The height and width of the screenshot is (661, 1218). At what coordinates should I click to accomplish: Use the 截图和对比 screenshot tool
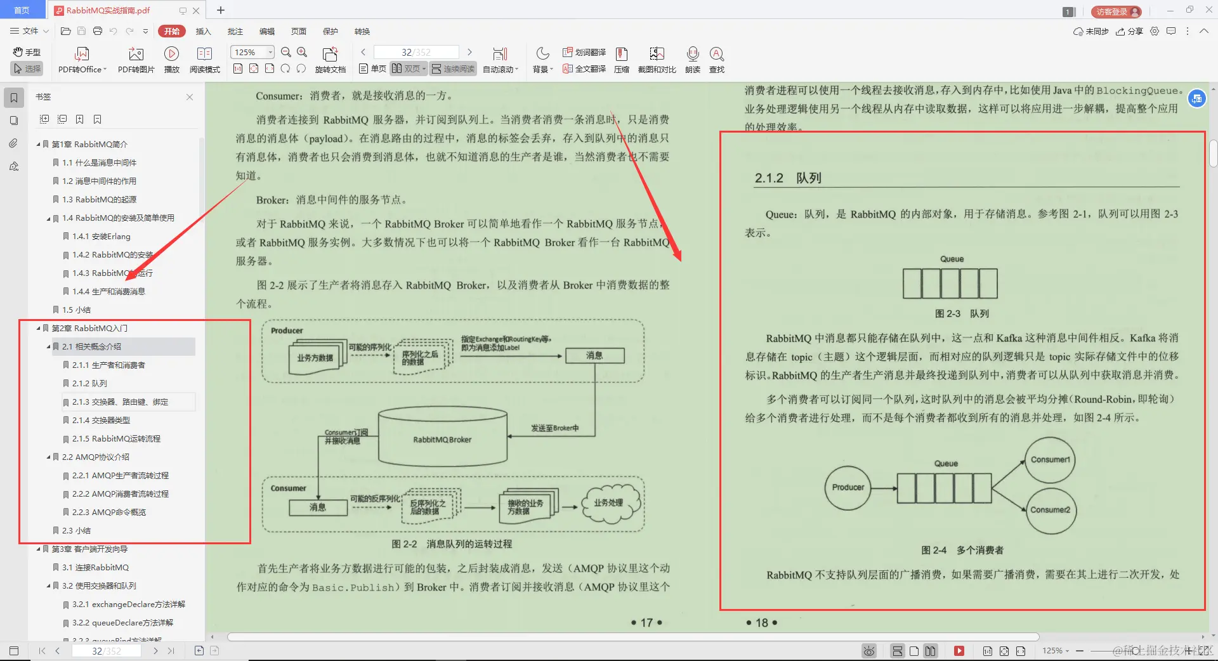click(x=657, y=59)
